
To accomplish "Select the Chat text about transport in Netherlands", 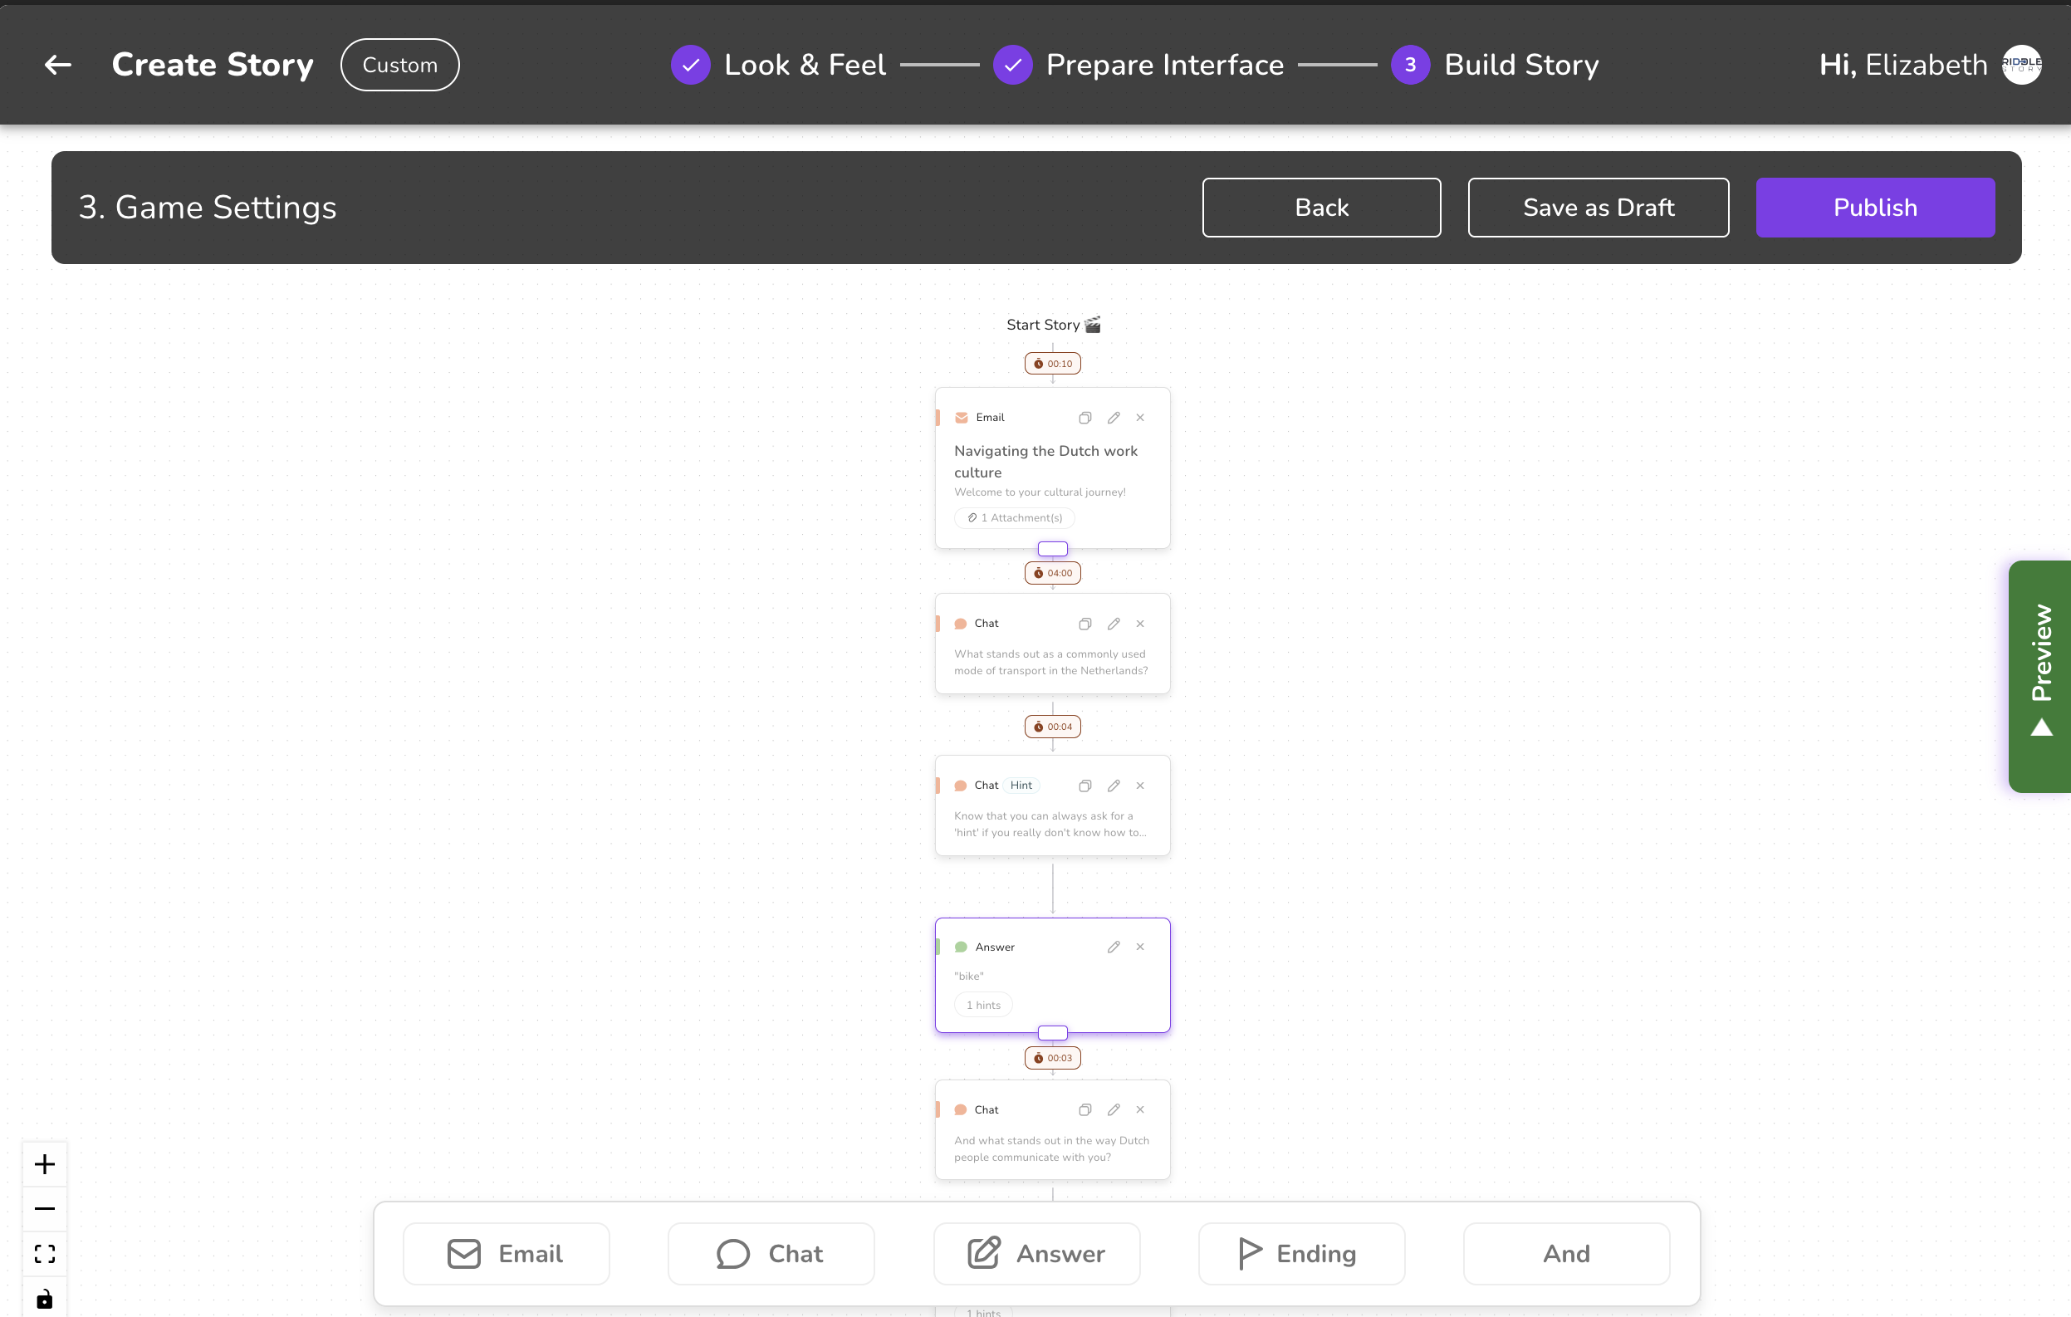I will coord(1051,663).
